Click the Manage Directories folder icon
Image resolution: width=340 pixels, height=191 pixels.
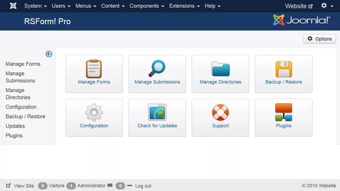point(220,69)
